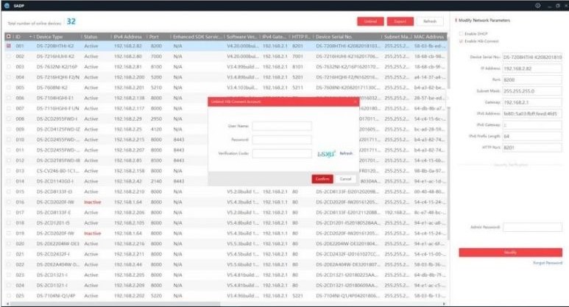Click the Inactive status in row 019
This screenshot has height=307, width=569.
93,233
